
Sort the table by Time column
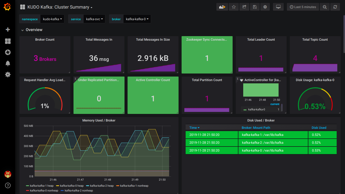tap(194, 128)
